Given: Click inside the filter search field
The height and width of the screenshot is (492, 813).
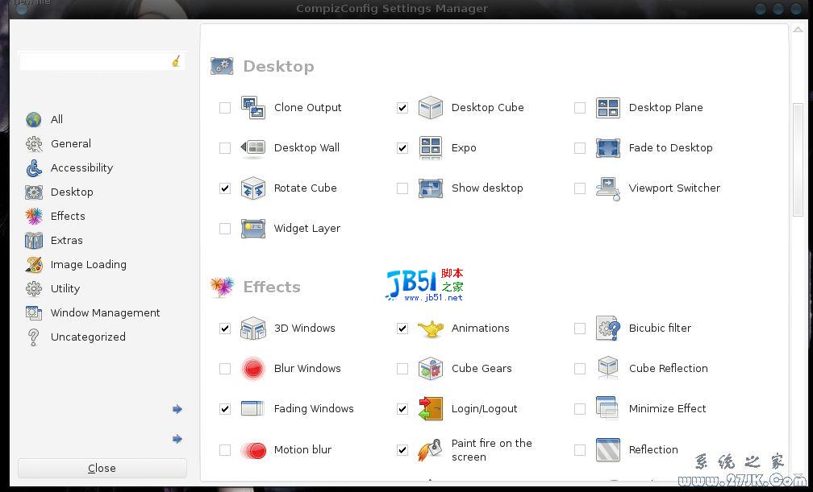Looking at the screenshot, I should 97,60.
